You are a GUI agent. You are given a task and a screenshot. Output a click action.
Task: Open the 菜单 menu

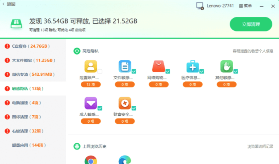coord(245,6)
